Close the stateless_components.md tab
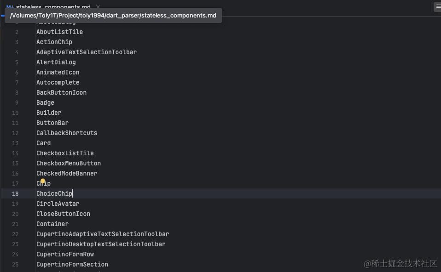Screen dimensions: 441x272 click(x=98, y=7)
